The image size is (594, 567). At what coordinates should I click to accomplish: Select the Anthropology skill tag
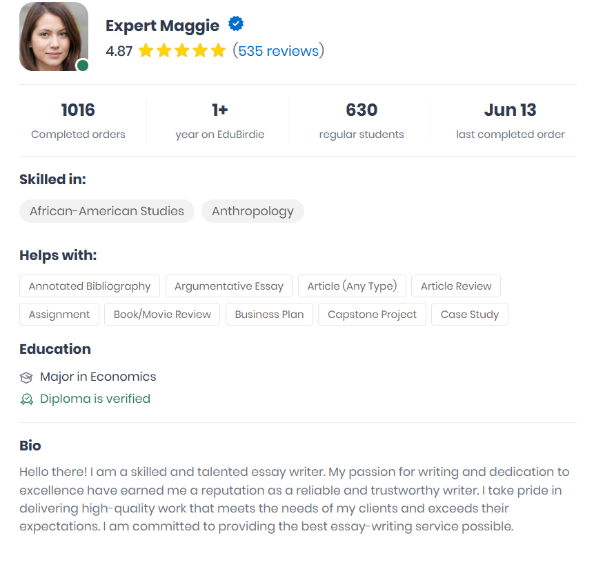(x=253, y=211)
